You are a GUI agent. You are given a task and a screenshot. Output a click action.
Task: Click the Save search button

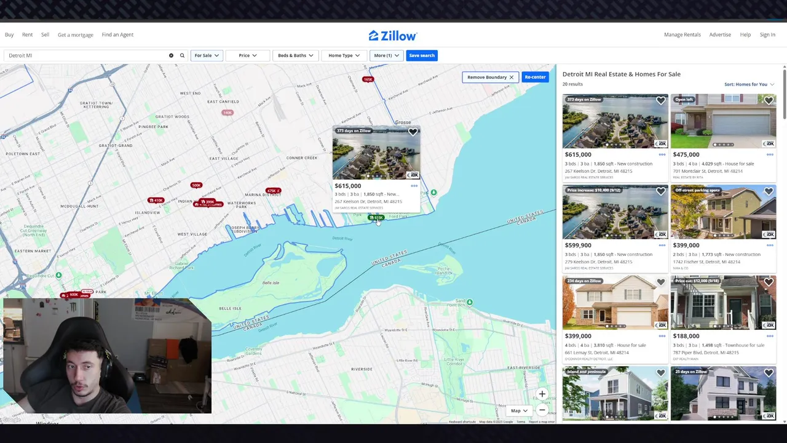point(422,55)
